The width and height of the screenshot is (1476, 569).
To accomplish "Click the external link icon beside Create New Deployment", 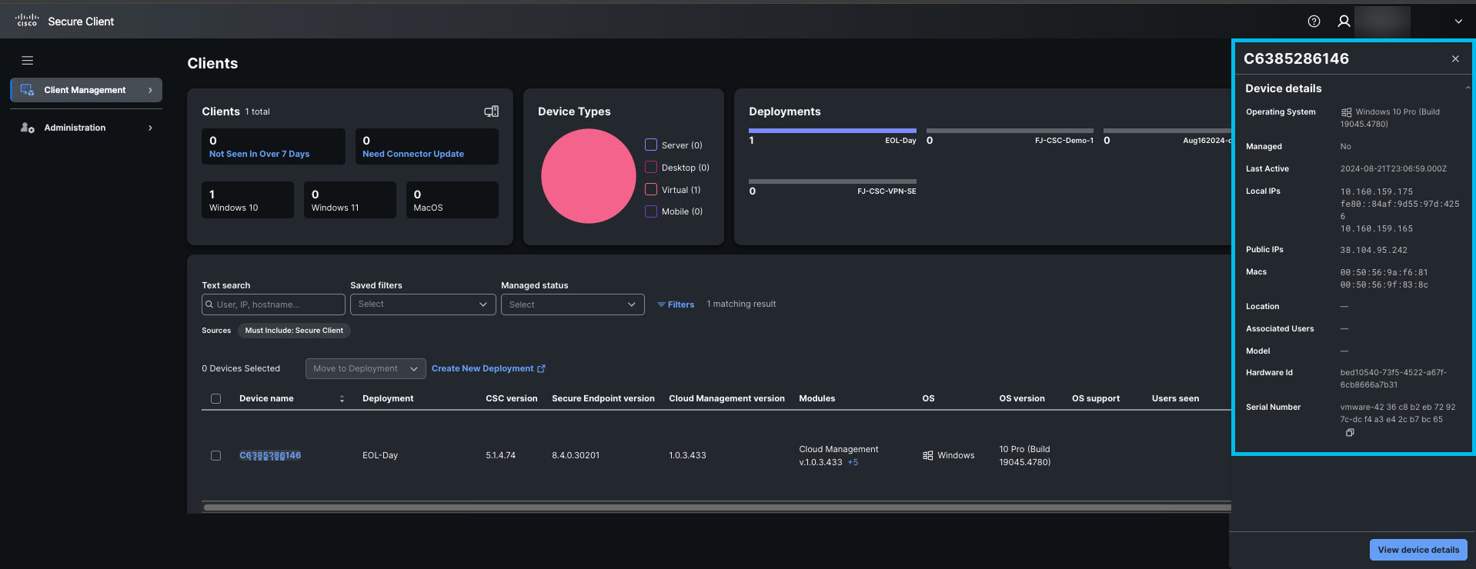I will [x=541, y=369].
